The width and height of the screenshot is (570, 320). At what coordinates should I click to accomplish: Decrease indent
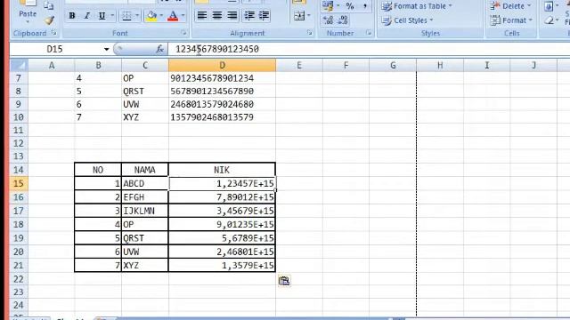[x=249, y=15]
